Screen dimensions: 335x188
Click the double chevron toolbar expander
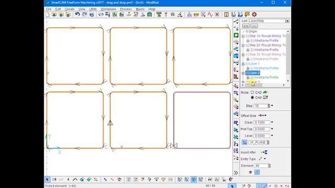[x=236, y=173]
